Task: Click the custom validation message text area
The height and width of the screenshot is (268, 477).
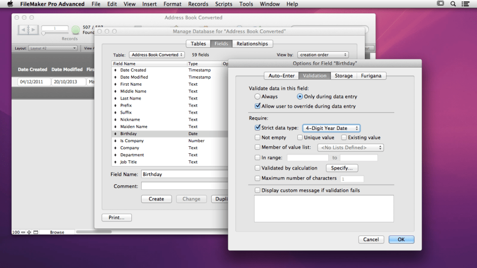Action: click(324, 209)
